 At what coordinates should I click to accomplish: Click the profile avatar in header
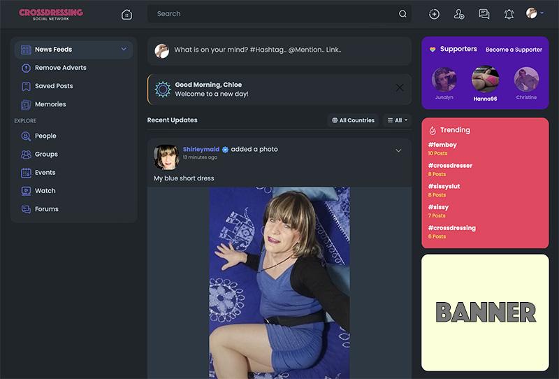point(532,13)
